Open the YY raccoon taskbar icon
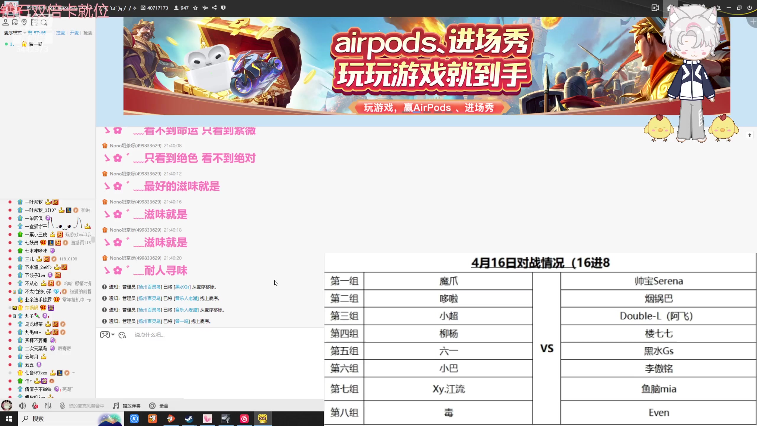 [x=263, y=419]
